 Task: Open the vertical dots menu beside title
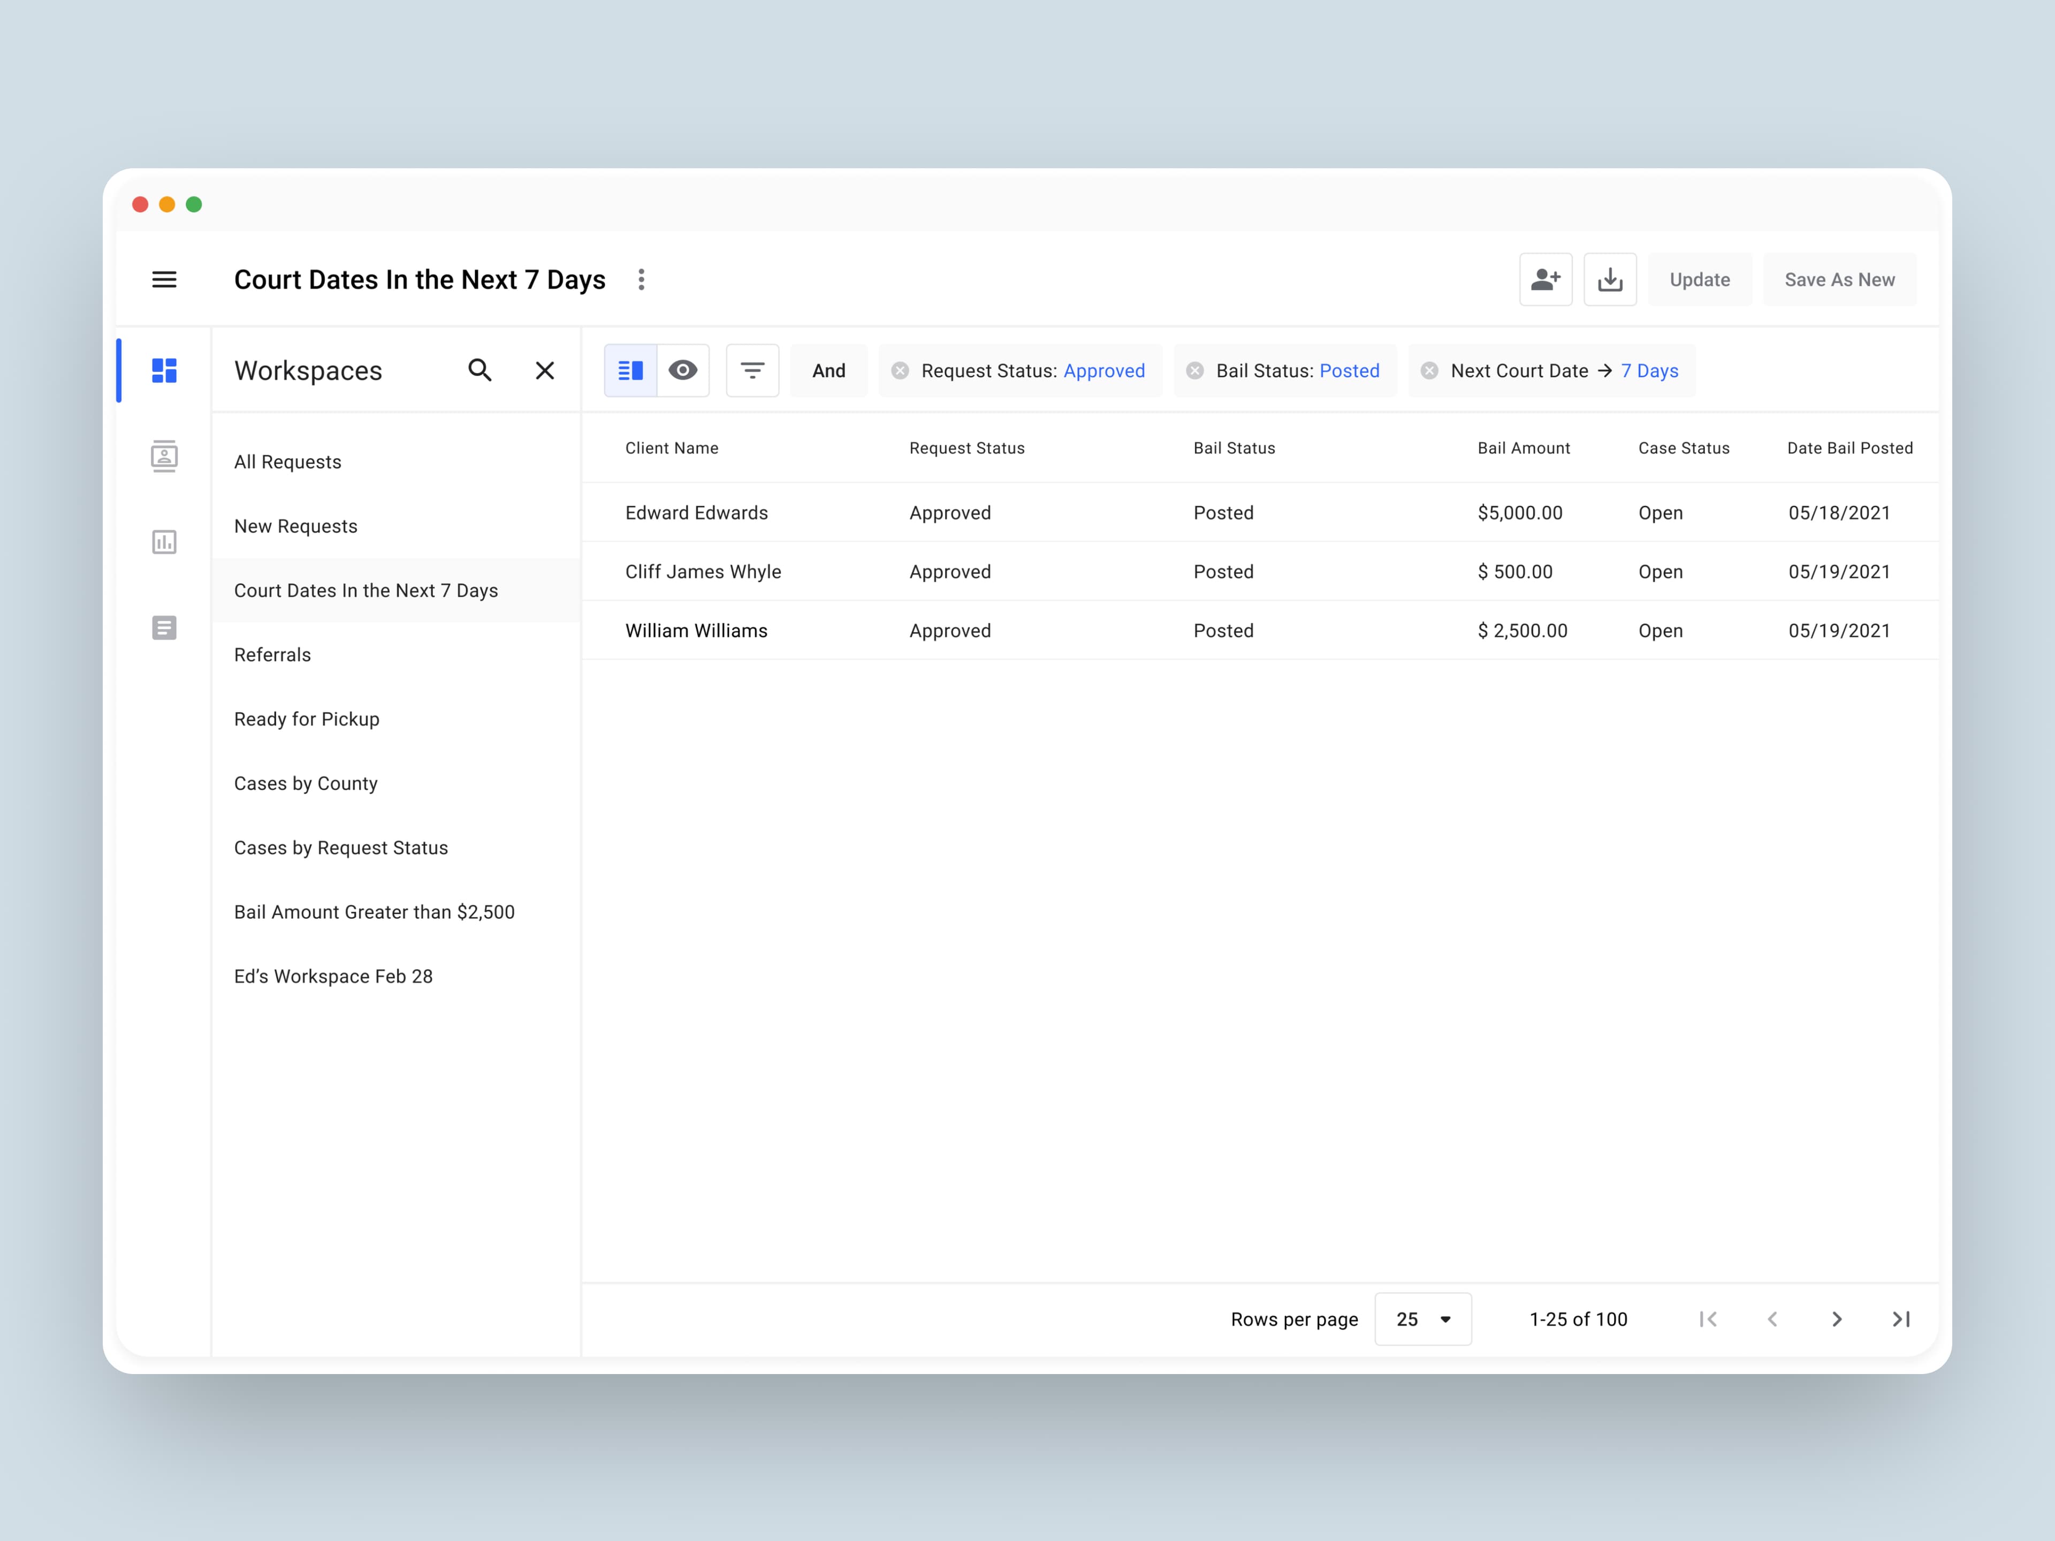641,280
